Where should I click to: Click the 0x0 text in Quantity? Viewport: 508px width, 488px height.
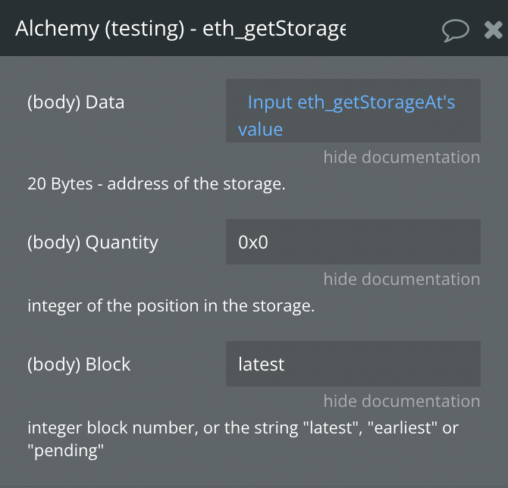(253, 242)
